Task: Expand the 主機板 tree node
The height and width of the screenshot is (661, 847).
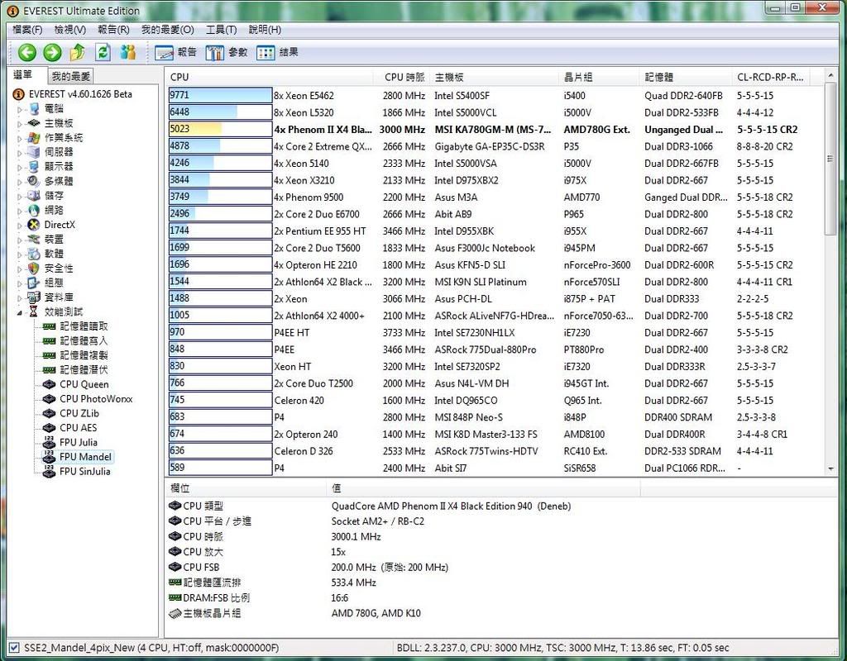Action: pyautogui.click(x=20, y=124)
